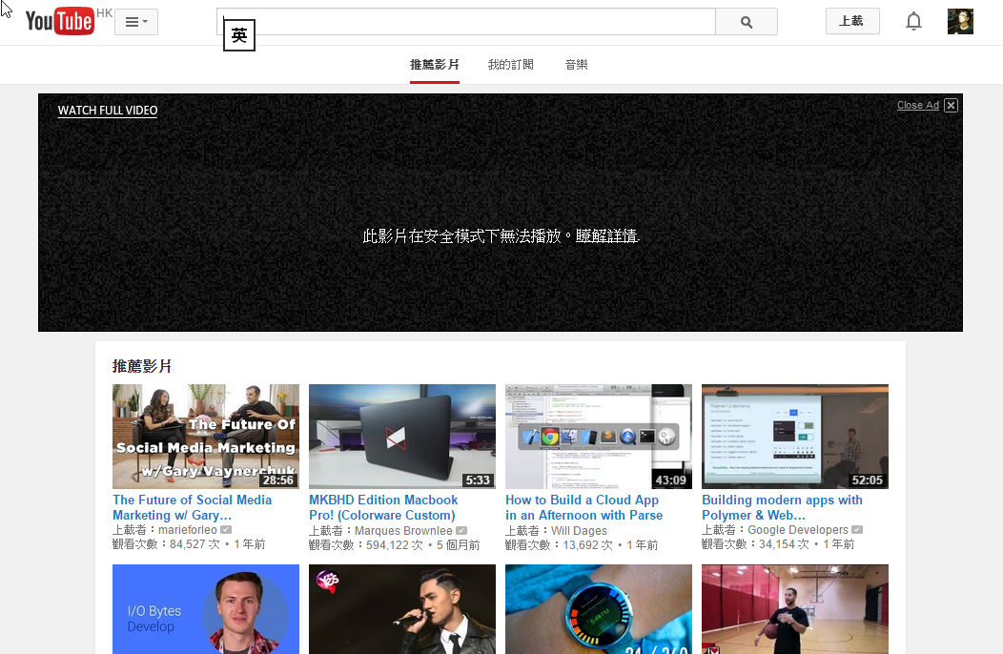Switch to the 我的訂閱 tab

[x=510, y=65]
